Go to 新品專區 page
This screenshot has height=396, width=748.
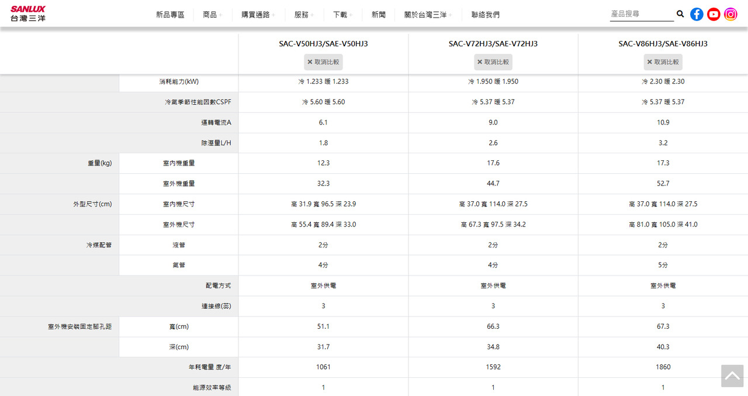(170, 15)
